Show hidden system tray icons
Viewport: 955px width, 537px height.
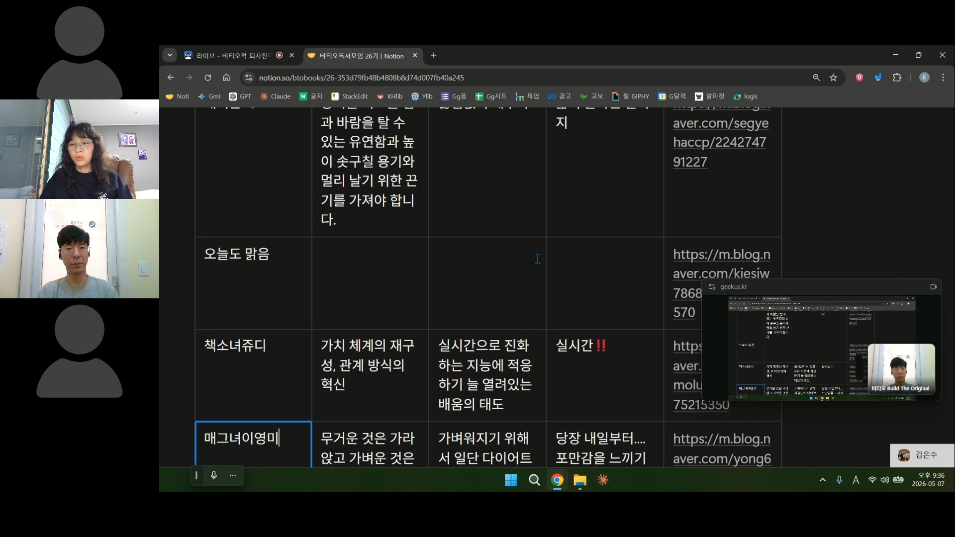pyautogui.click(x=823, y=480)
